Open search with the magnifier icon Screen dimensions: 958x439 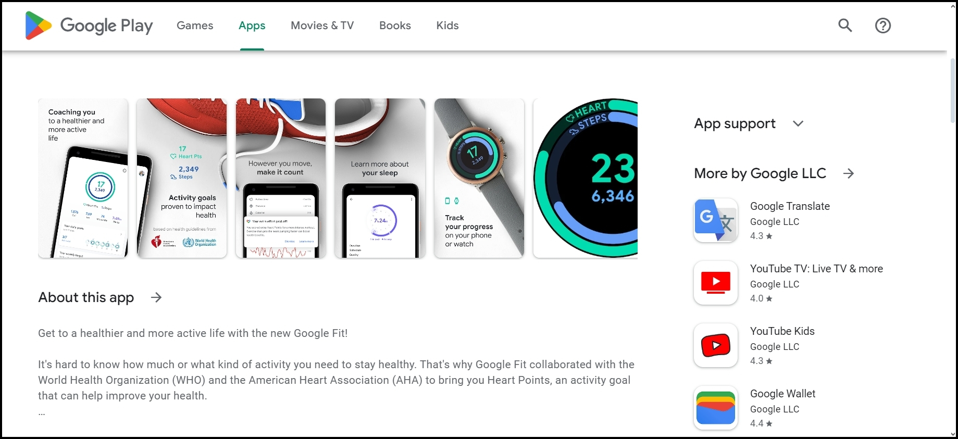point(845,26)
